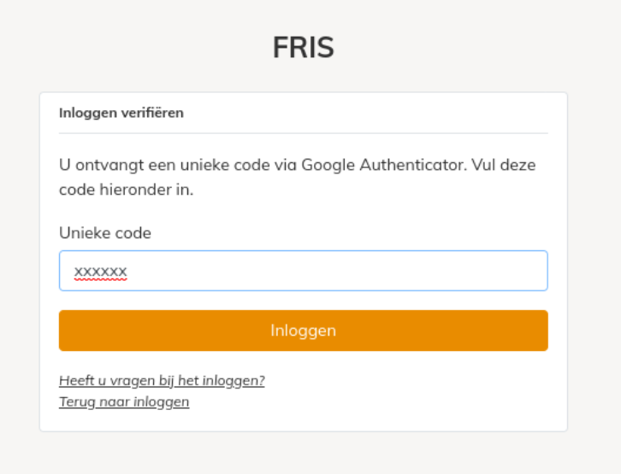
Task: Click the words 'Google Authenticator' in instructions
Action: tap(382, 165)
